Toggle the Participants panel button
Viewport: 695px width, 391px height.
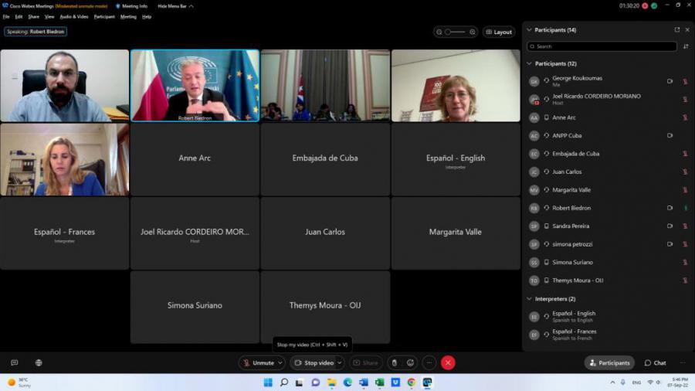(609, 362)
